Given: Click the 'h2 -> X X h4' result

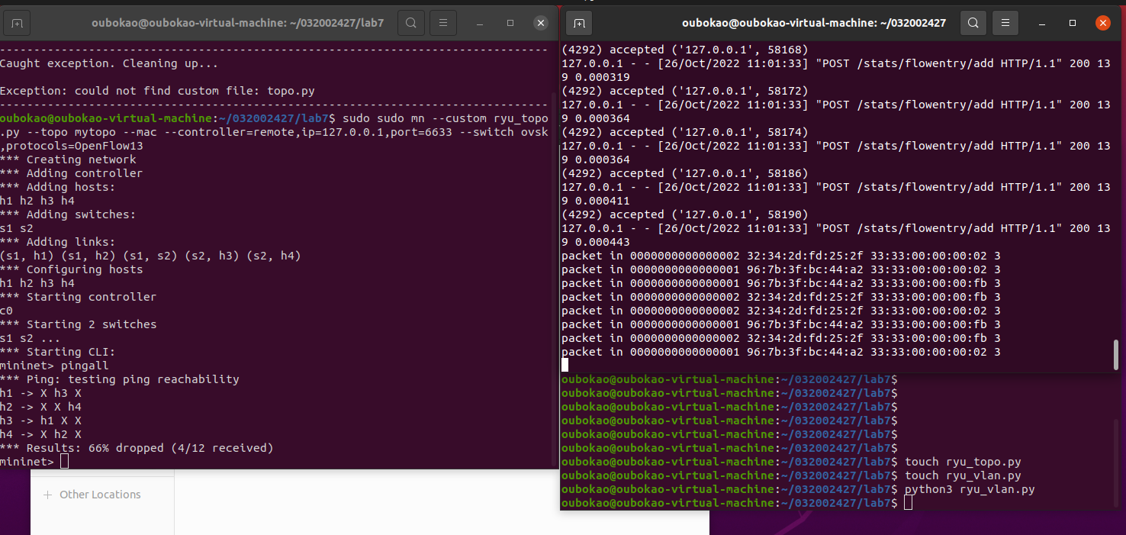Looking at the screenshot, I should point(40,407).
